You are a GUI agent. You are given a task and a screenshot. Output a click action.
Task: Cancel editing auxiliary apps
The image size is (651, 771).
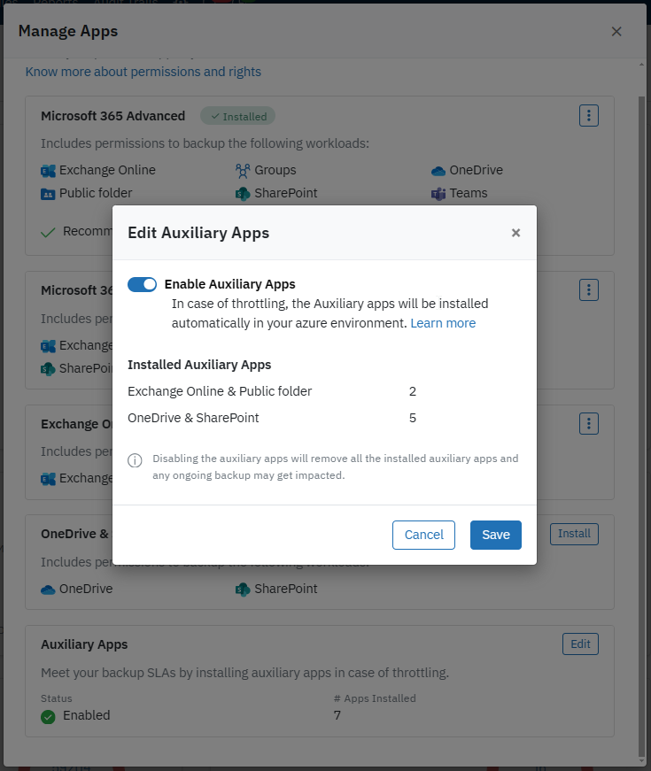coord(423,535)
